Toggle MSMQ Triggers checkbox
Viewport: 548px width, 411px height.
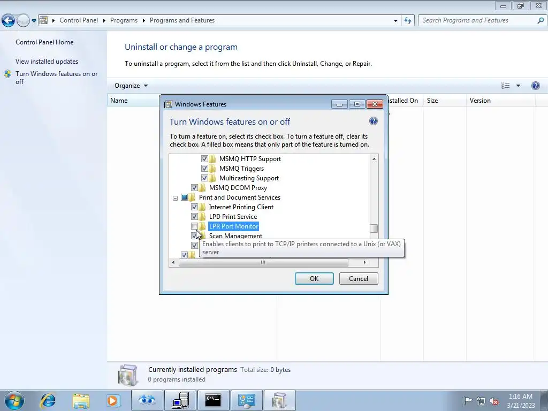(204, 169)
